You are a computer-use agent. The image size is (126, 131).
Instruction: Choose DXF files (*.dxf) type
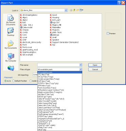point(60,81)
